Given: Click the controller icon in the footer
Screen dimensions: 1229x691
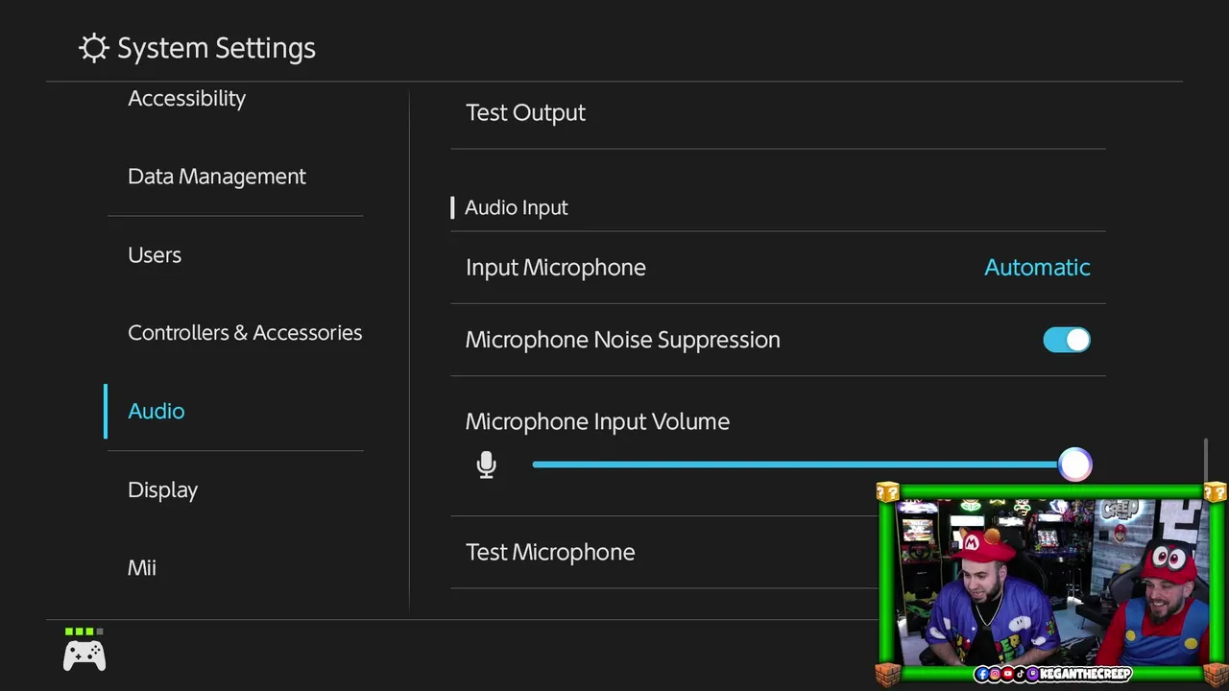Looking at the screenshot, I should pyautogui.click(x=84, y=656).
